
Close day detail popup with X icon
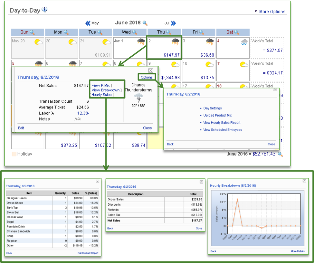(151, 70)
